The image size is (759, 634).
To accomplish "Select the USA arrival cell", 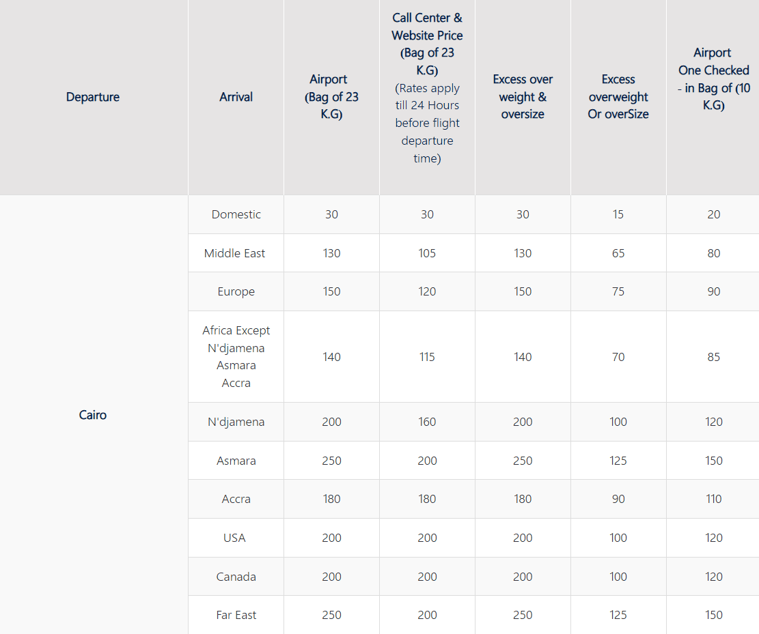I will (236, 538).
